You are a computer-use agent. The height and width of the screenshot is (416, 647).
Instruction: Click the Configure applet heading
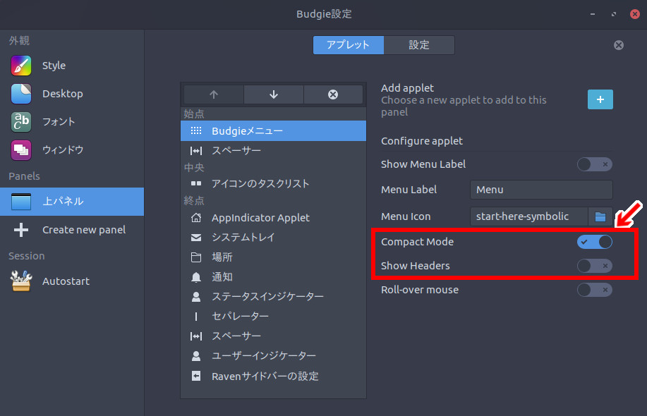[x=422, y=141]
